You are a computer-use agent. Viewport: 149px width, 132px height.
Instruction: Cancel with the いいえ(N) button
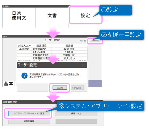pyautogui.click(x=77, y=88)
